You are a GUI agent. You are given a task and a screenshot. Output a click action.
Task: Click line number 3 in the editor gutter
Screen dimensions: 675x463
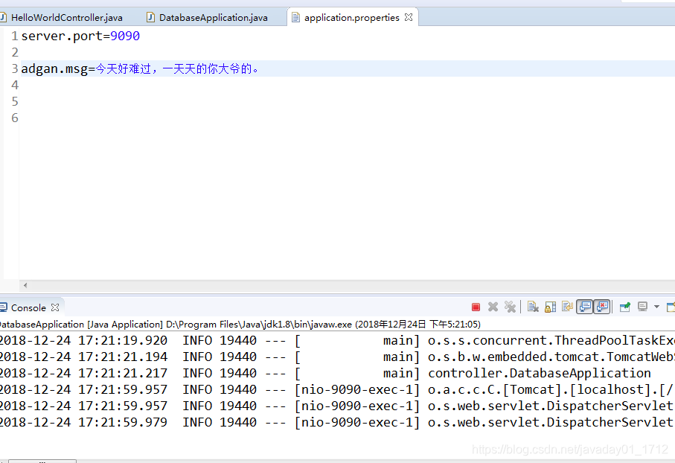click(x=15, y=68)
